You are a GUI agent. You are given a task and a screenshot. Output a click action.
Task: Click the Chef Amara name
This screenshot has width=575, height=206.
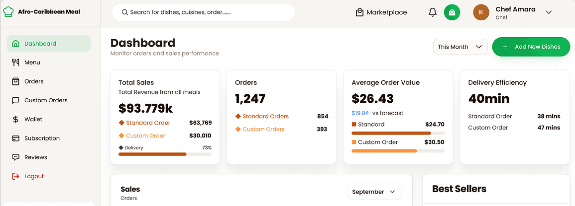click(x=515, y=9)
